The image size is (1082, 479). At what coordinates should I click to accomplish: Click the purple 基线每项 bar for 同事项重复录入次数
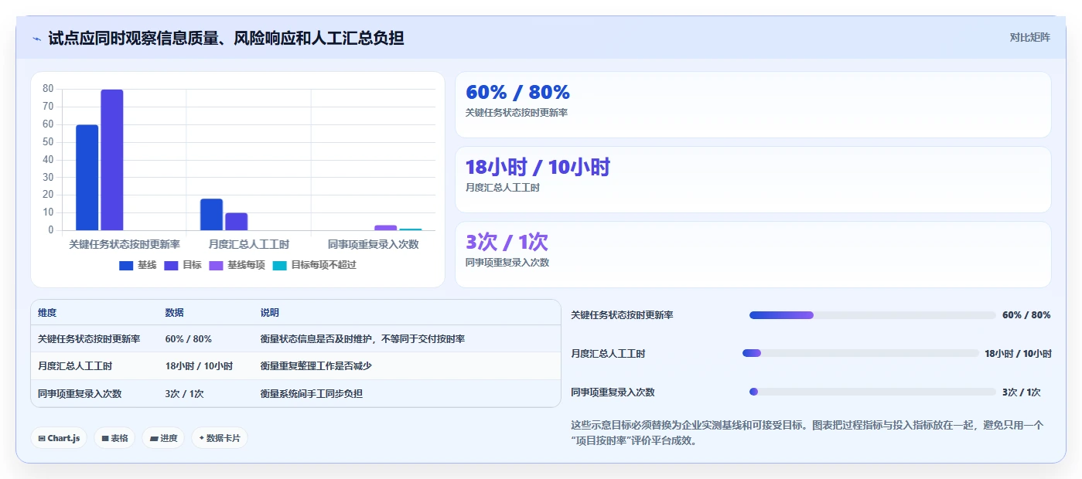386,228
